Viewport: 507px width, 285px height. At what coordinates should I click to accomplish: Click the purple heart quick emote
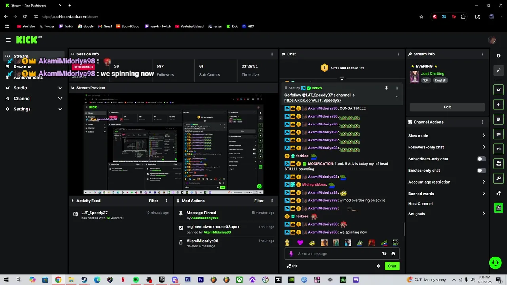point(300,243)
